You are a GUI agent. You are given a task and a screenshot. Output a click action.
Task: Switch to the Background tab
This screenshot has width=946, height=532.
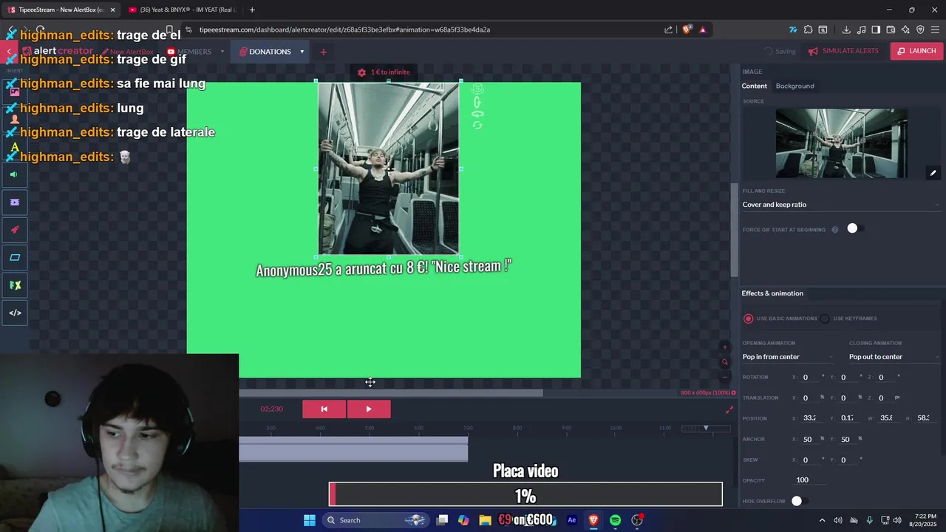point(794,86)
